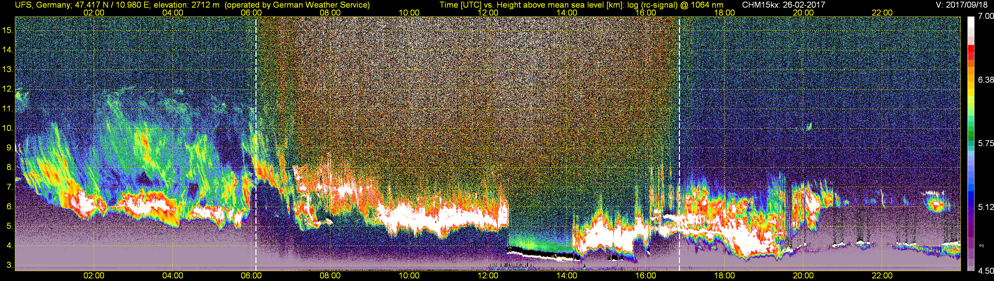Click the 20:00 label on the bottom time axis
Screen dimensions: 994x281
pos(803,276)
